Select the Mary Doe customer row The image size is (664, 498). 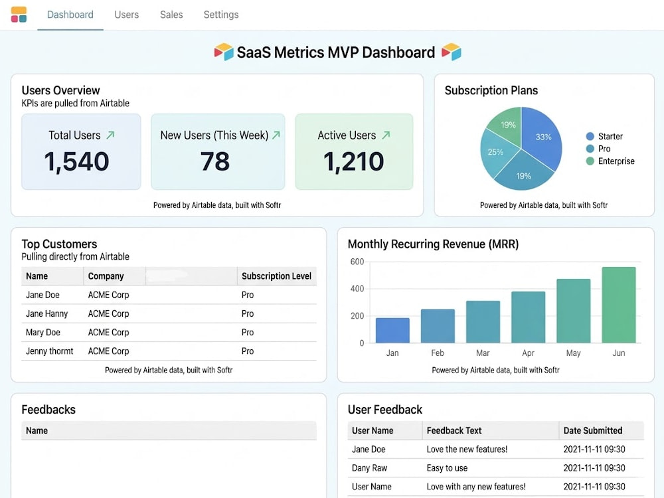pyautogui.click(x=169, y=333)
